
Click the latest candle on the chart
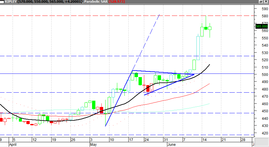210,28
